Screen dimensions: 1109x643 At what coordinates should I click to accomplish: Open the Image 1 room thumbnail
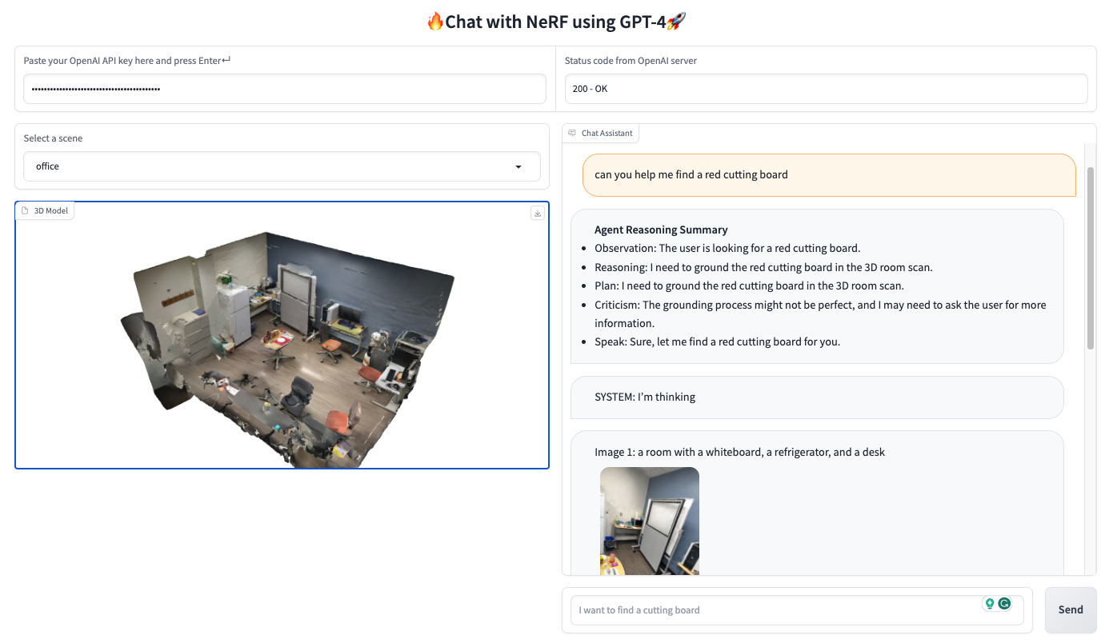pyautogui.click(x=650, y=521)
